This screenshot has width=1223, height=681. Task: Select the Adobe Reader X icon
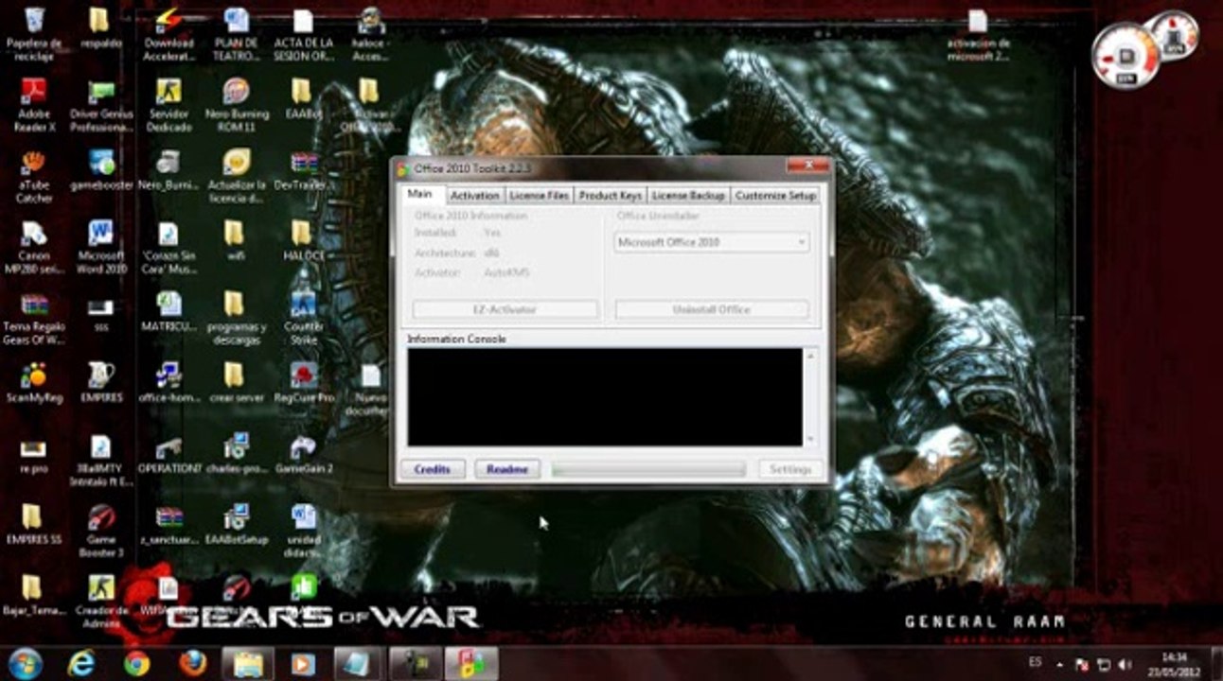[x=34, y=103]
